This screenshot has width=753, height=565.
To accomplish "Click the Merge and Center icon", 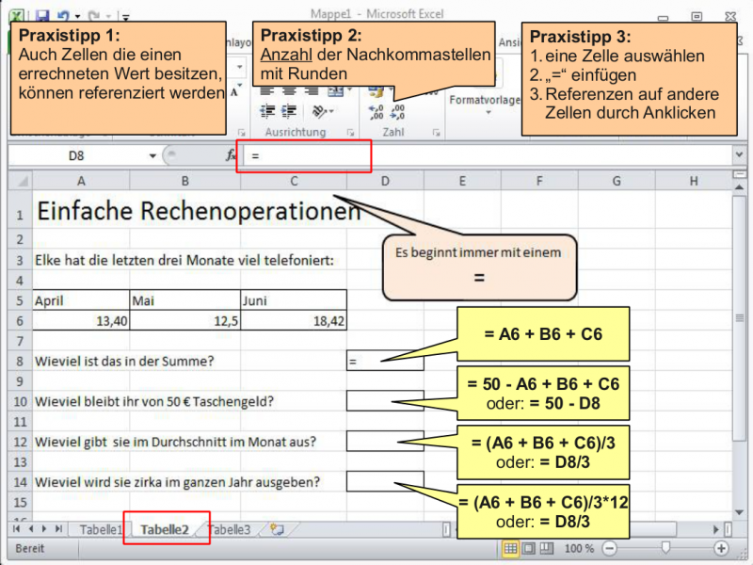I will pyautogui.click(x=335, y=90).
